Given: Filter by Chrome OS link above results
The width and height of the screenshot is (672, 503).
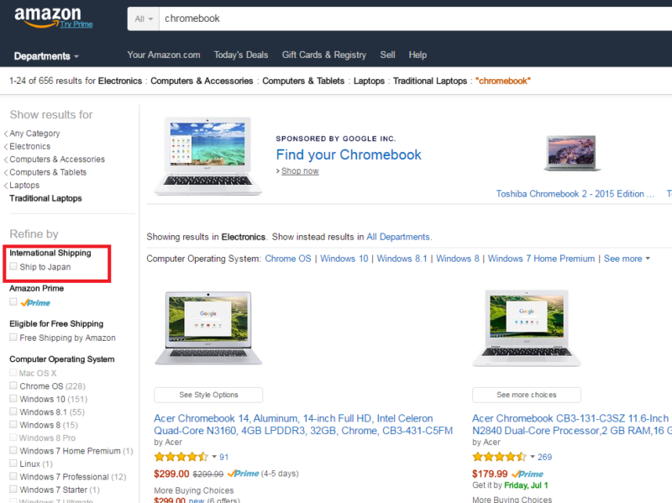Looking at the screenshot, I should click(288, 259).
